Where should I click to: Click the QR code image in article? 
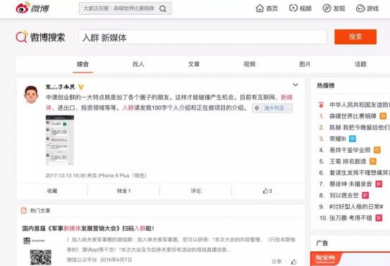pyautogui.click(x=40, y=257)
